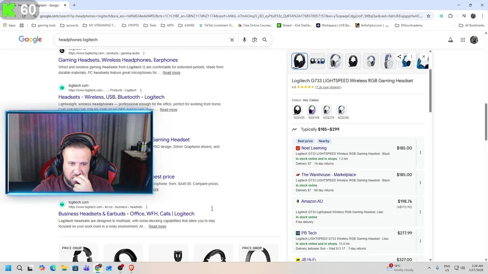This screenshot has width=488, height=274.
Task: Select third headset image in carousel
Action: 335,61
